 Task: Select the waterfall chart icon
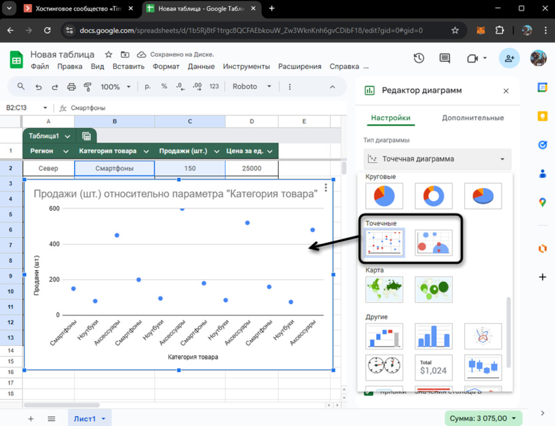[x=384, y=337]
